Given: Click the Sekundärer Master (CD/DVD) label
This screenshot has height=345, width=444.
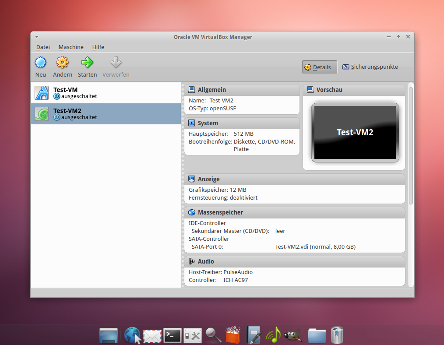Looking at the screenshot, I should pyautogui.click(x=230, y=231).
